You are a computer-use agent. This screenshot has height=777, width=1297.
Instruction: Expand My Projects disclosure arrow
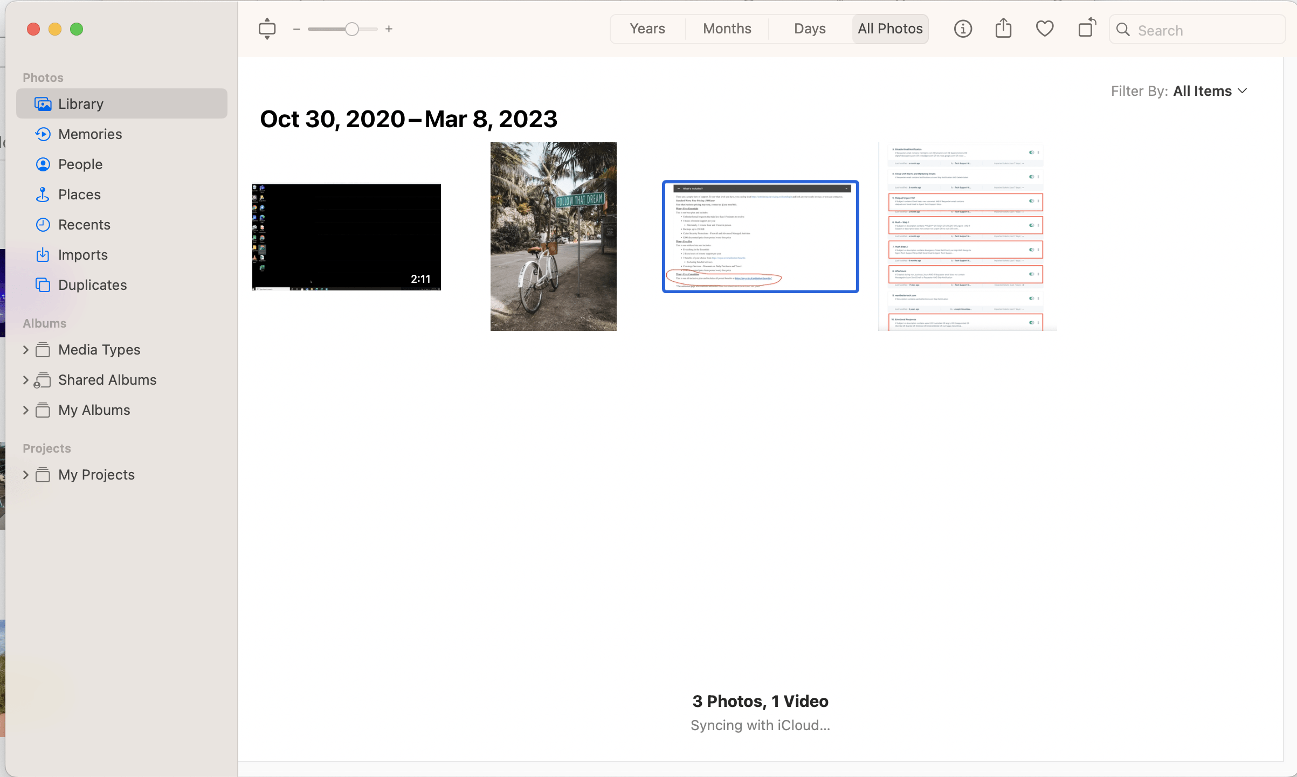tap(25, 475)
